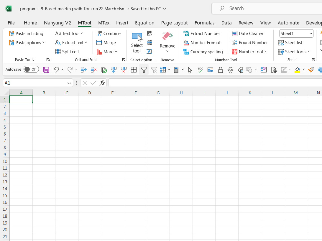The width and height of the screenshot is (322, 241).
Task: Switch to the Nanyang V2 tab
Action: tap(58, 23)
